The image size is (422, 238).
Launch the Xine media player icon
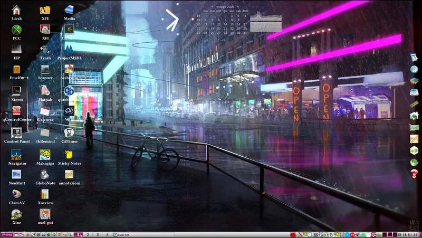tap(16, 214)
